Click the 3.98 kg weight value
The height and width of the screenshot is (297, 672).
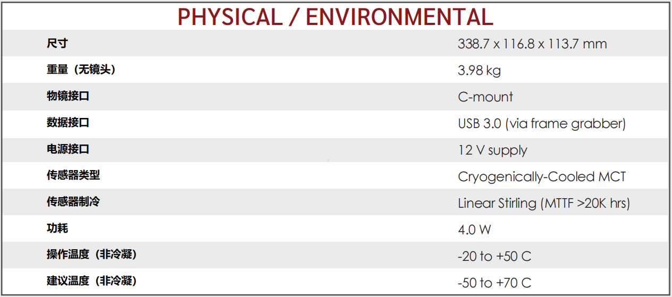(x=479, y=70)
